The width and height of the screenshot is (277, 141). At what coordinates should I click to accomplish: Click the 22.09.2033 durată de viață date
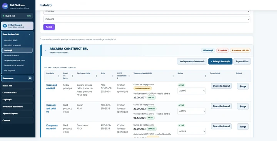coord(140,129)
